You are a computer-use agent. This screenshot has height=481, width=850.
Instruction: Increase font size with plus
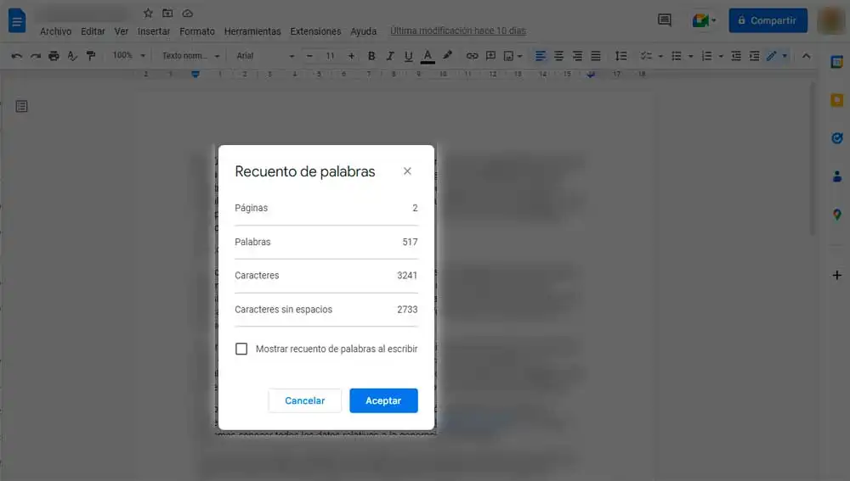[x=351, y=56]
